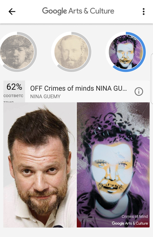Tap the selfie photo of bearded man

click(x=40, y=165)
